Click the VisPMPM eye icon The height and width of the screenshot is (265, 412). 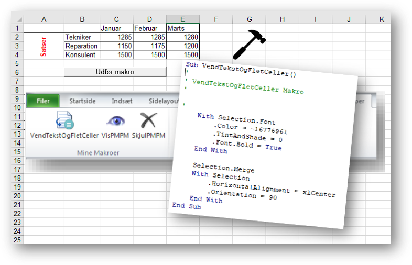coord(115,121)
